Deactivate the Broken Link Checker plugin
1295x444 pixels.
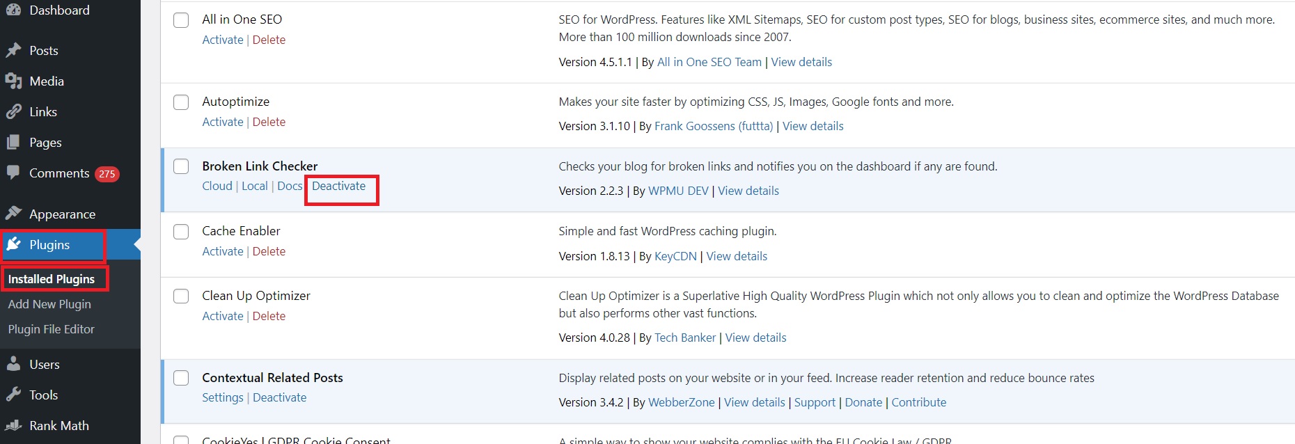[x=338, y=186]
